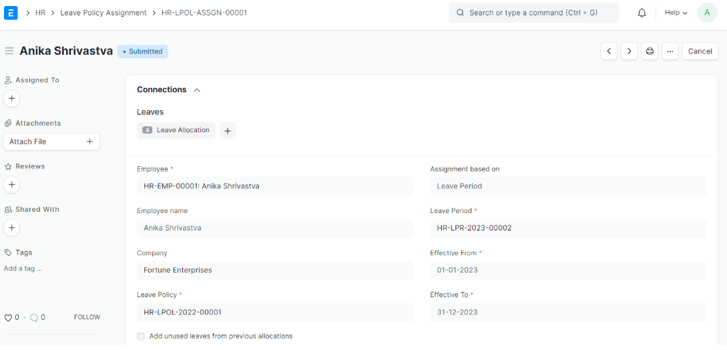Click the plus under Shared With
The image size is (727, 350).
click(x=11, y=228)
